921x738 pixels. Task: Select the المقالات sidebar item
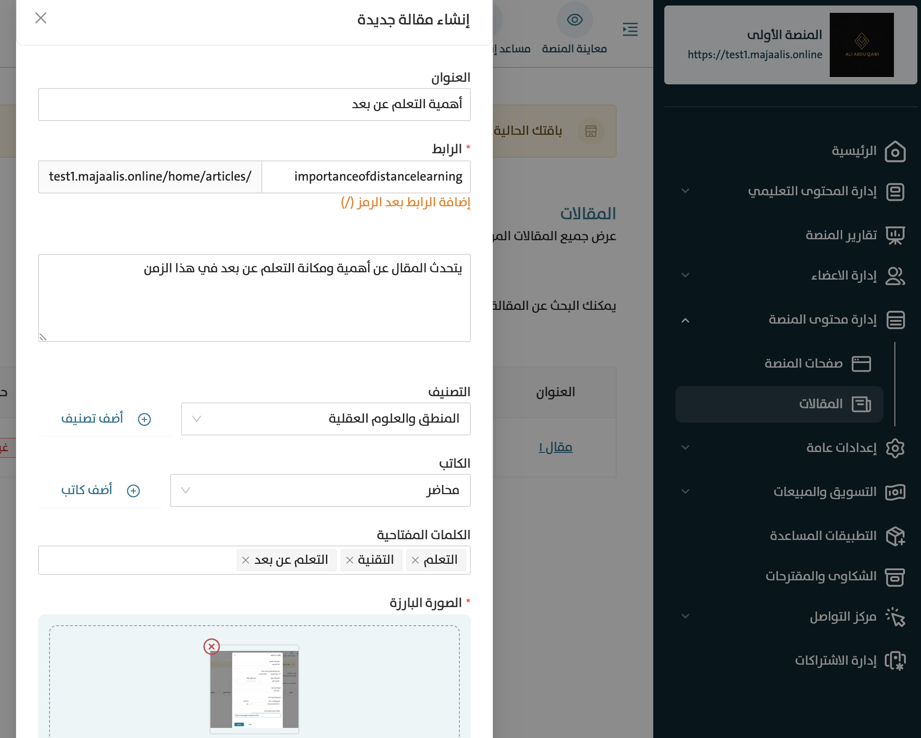(821, 404)
